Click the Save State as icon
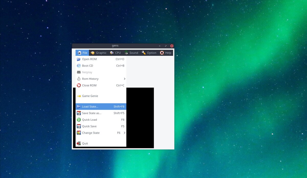The height and width of the screenshot is (178, 307). tap(79, 113)
